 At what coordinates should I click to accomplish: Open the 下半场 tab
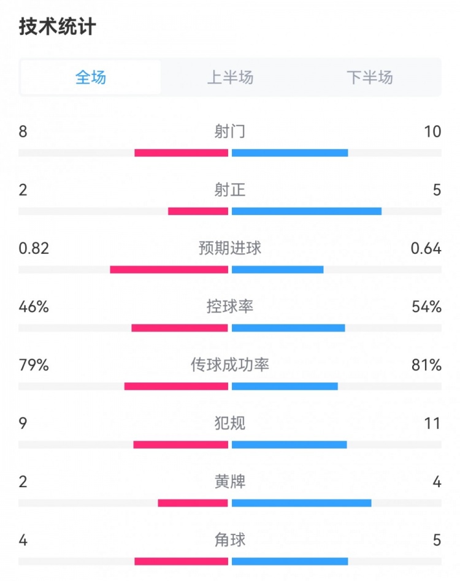(x=369, y=77)
